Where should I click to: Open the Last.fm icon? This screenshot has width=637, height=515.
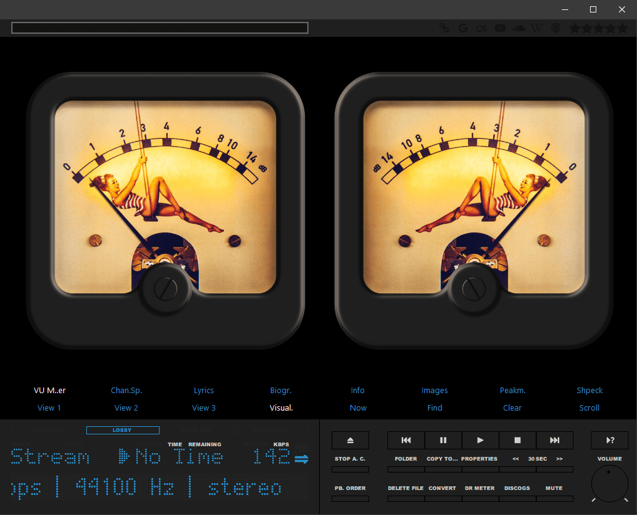point(481,28)
